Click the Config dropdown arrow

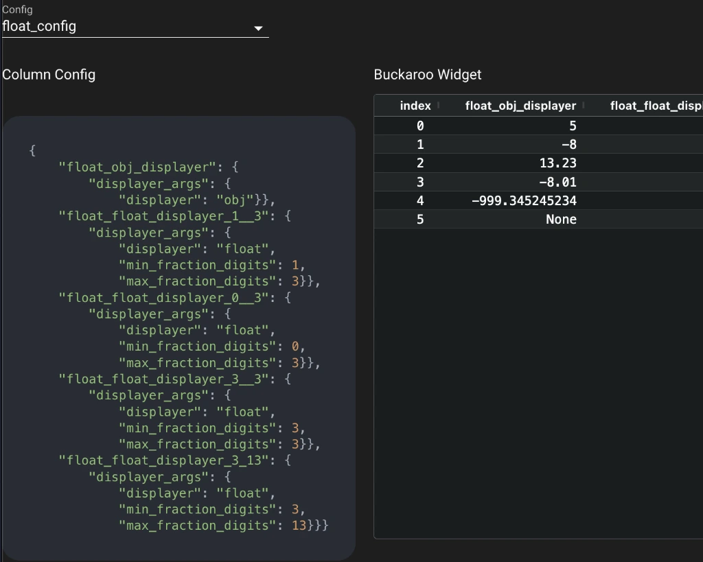click(x=258, y=28)
